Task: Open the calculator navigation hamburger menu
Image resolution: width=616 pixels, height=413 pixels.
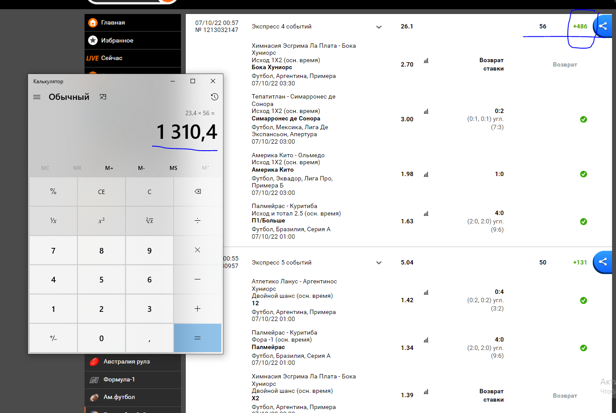Action: [x=37, y=97]
